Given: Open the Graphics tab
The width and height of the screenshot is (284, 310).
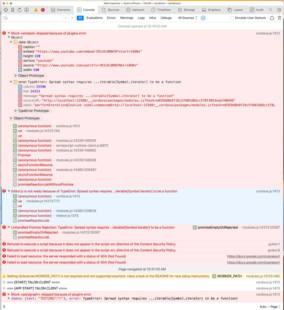Looking at the screenshot, I should (211, 10).
